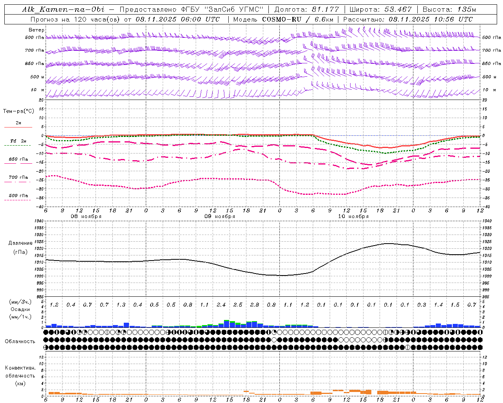Click the 3-hour precipitation value 1.3
This screenshot has width=503, height=403.
121,305
